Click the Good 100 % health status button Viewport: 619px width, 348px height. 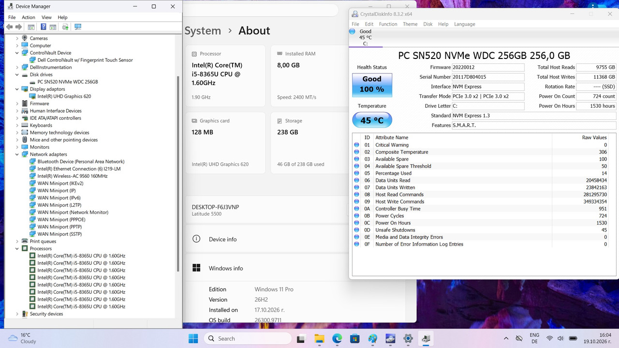point(372,85)
